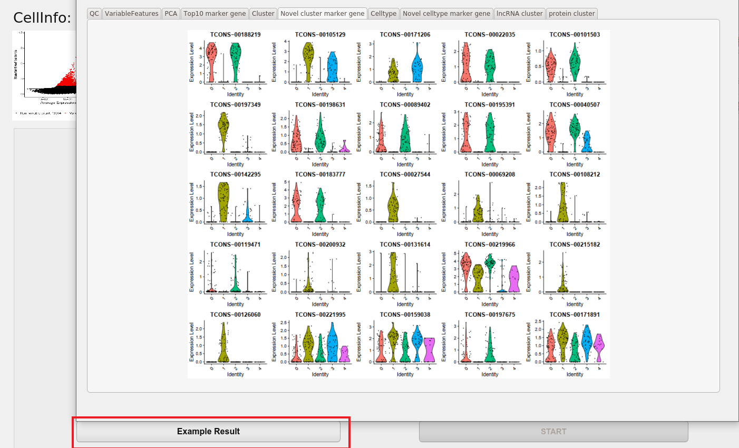Click the TCONS-00101503 violin plot
This screenshot has height=448, width=739.
(569, 64)
